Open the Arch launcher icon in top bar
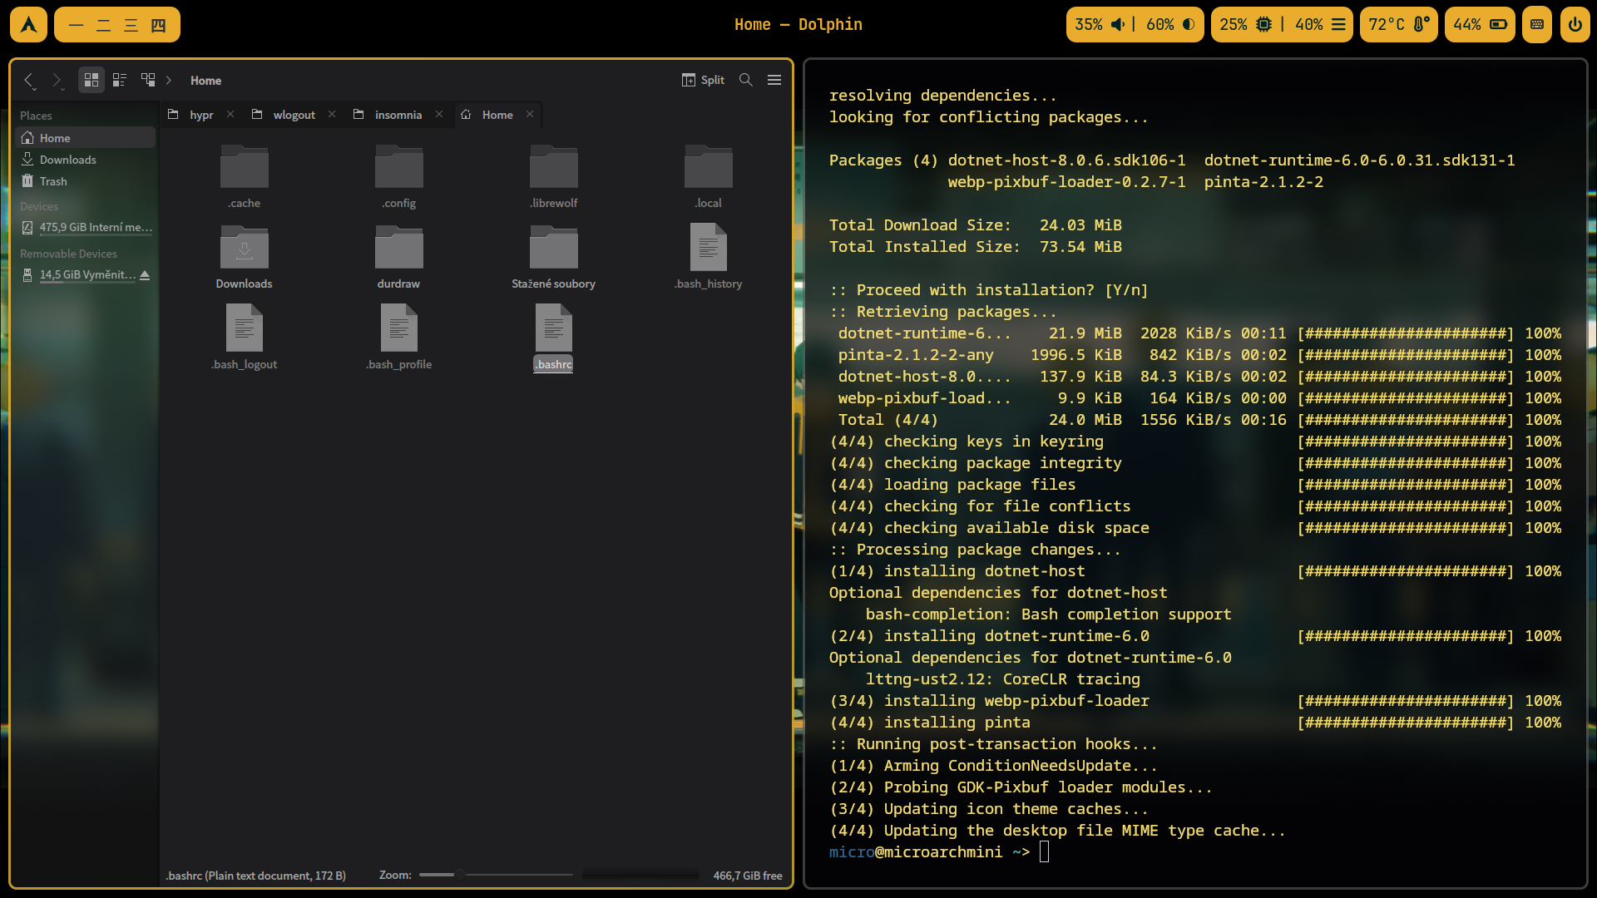 click(x=29, y=25)
